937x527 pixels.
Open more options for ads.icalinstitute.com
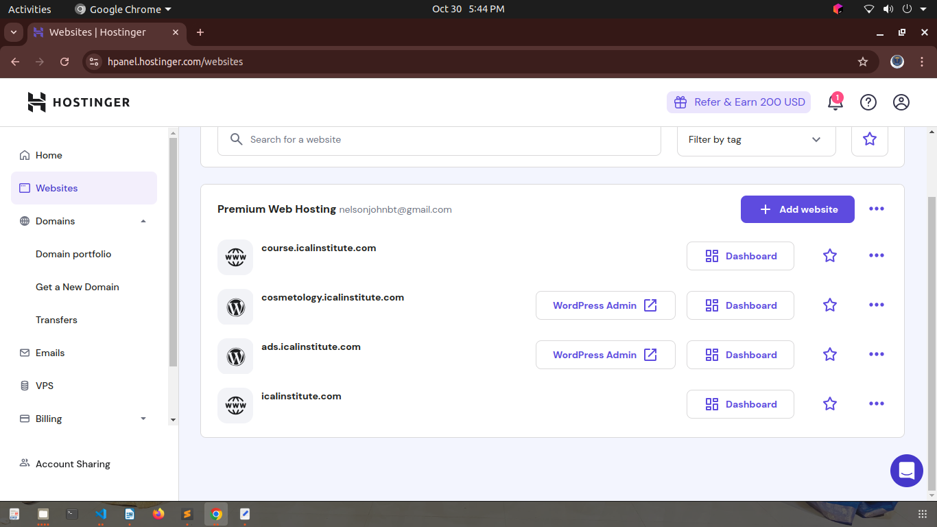(x=877, y=355)
